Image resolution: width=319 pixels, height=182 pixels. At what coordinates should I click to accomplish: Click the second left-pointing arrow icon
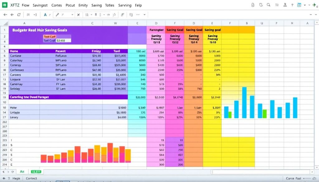(x=12, y=15)
